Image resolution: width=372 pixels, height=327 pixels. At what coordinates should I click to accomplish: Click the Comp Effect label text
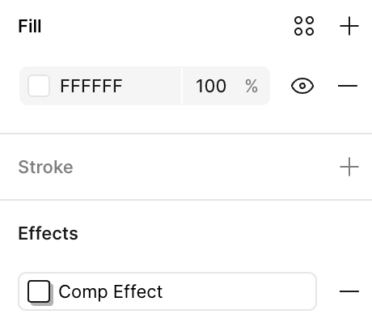pyautogui.click(x=111, y=291)
